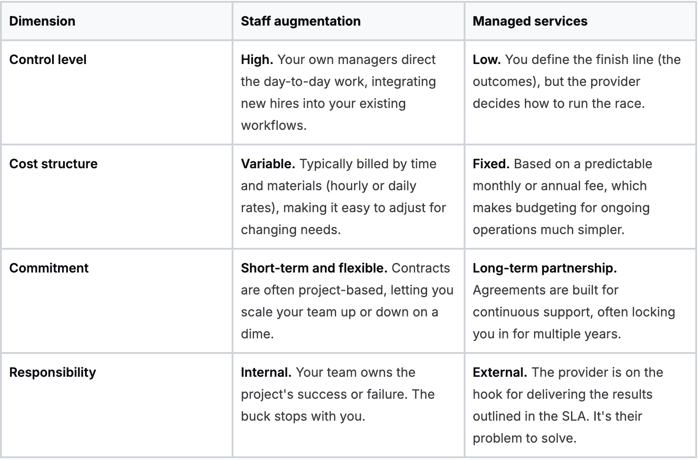Click the phrase 'buck stops with you'
The width and height of the screenshot is (698, 460).
pyautogui.click(x=303, y=417)
